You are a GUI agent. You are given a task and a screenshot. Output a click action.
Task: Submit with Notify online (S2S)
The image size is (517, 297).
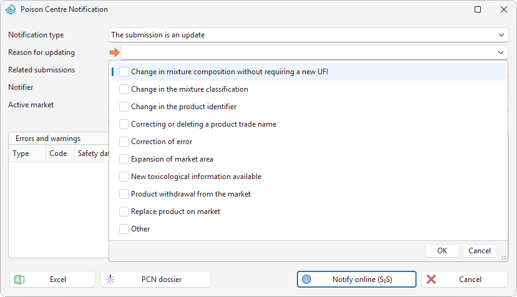[x=357, y=280]
